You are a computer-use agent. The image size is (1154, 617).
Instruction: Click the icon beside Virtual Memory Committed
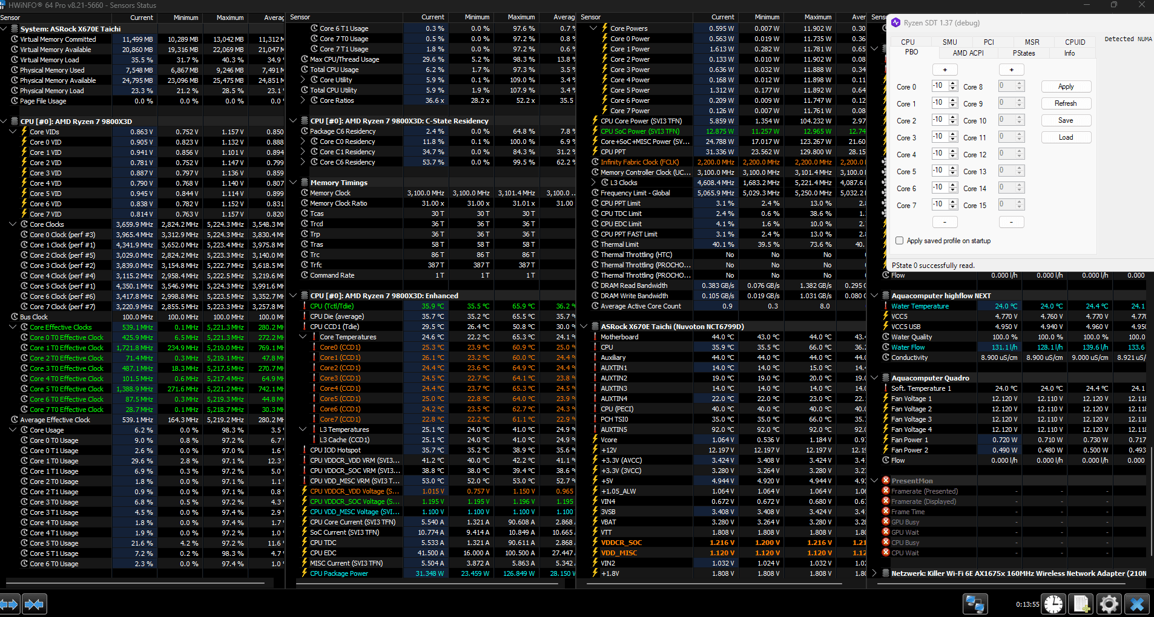tap(15, 39)
